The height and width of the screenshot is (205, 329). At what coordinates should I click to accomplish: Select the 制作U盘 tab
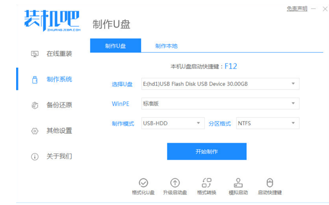coord(115,46)
